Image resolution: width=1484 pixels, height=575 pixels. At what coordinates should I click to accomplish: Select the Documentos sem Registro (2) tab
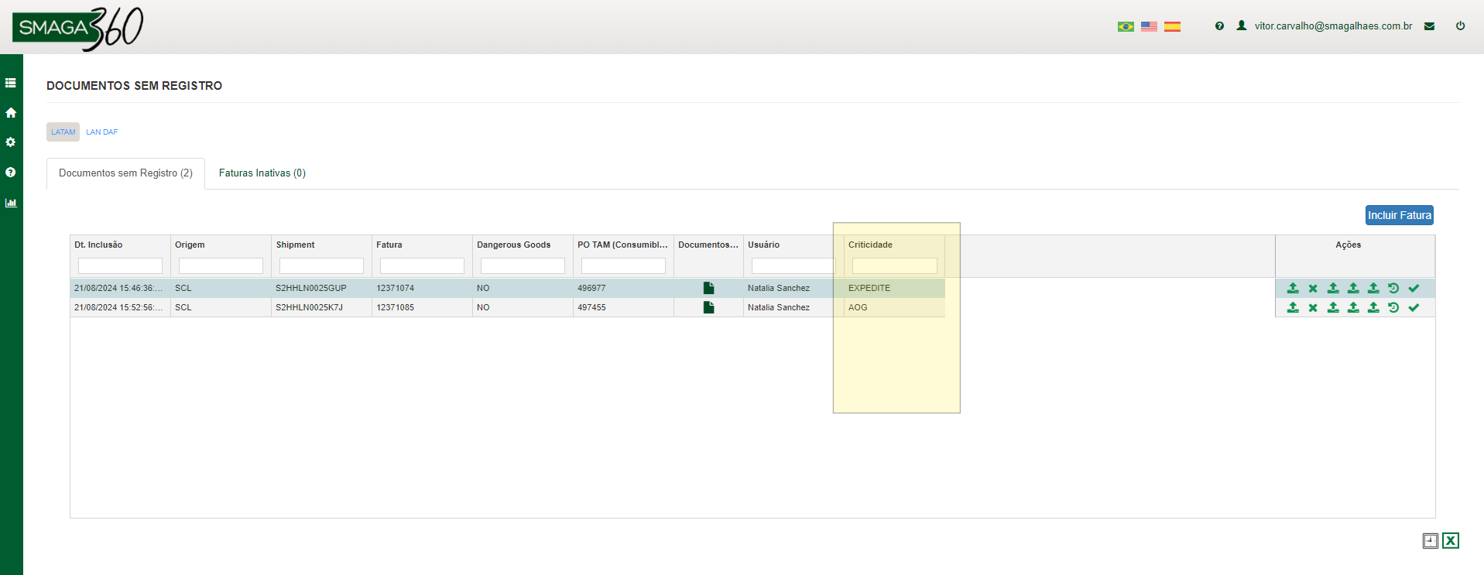(x=125, y=173)
